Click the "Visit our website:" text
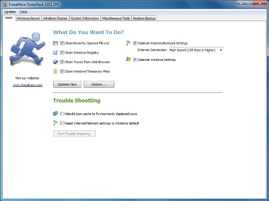The height and width of the screenshot is (201, 269). [x=27, y=78]
